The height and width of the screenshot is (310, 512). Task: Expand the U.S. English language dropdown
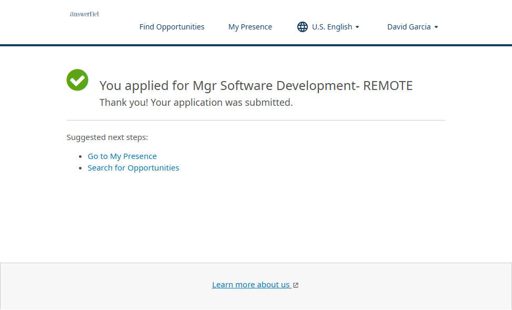pyautogui.click(x=332, y=27)
